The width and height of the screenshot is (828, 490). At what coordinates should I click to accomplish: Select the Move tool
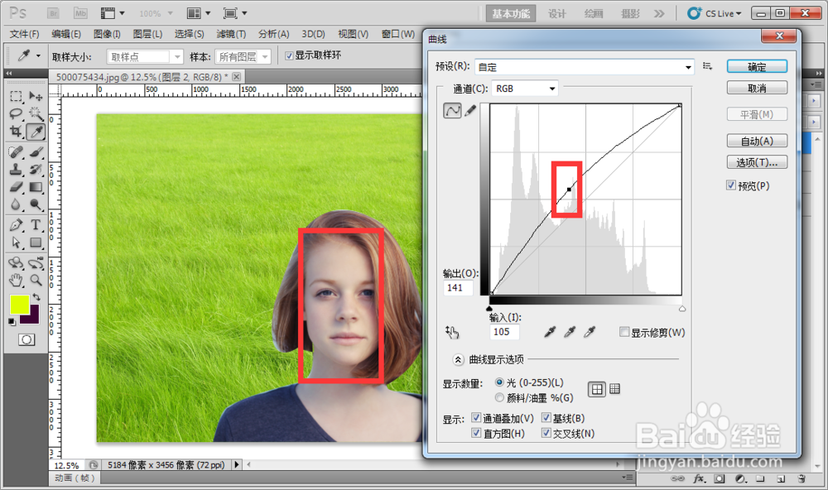point(36,96)
